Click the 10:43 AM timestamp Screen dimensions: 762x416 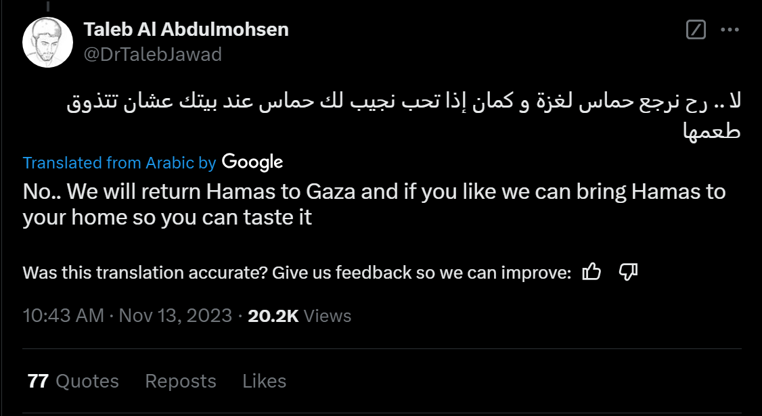tap(63, 316)
